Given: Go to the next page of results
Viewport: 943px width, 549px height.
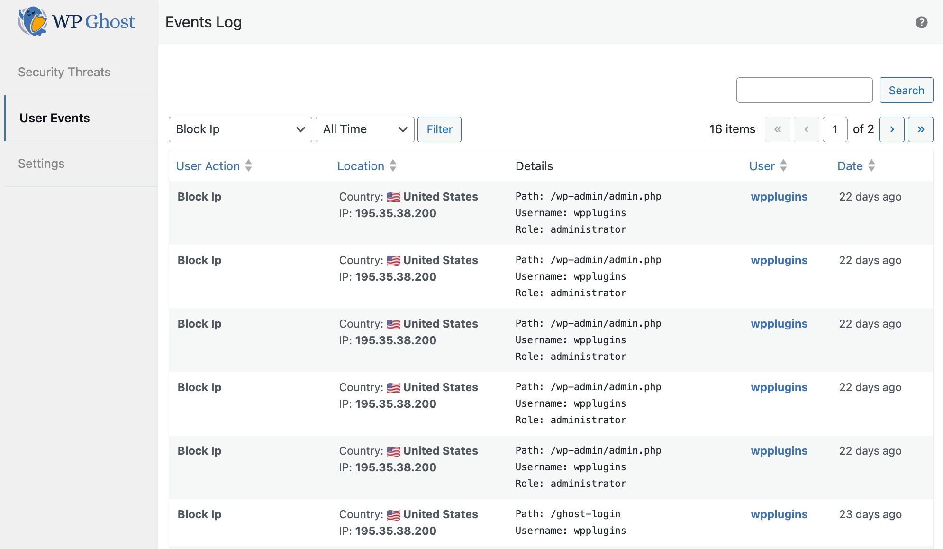Looking at the screenshot, I should pyautogui.click(x=891, y=129).
